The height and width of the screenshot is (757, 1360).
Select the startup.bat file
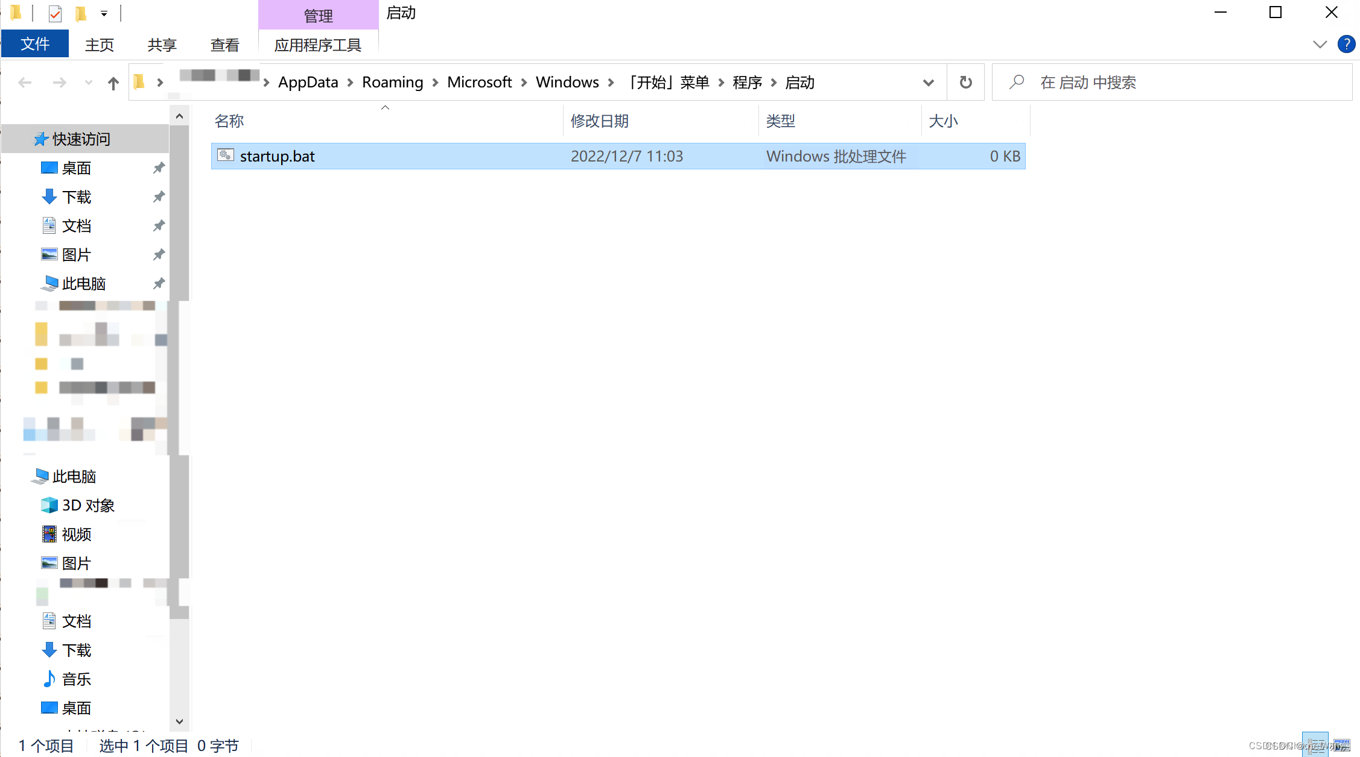(278, 156)
